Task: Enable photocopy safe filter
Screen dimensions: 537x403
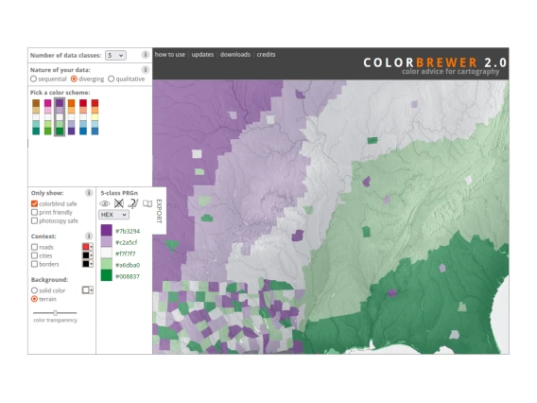Action: click(x=34, y=220)
